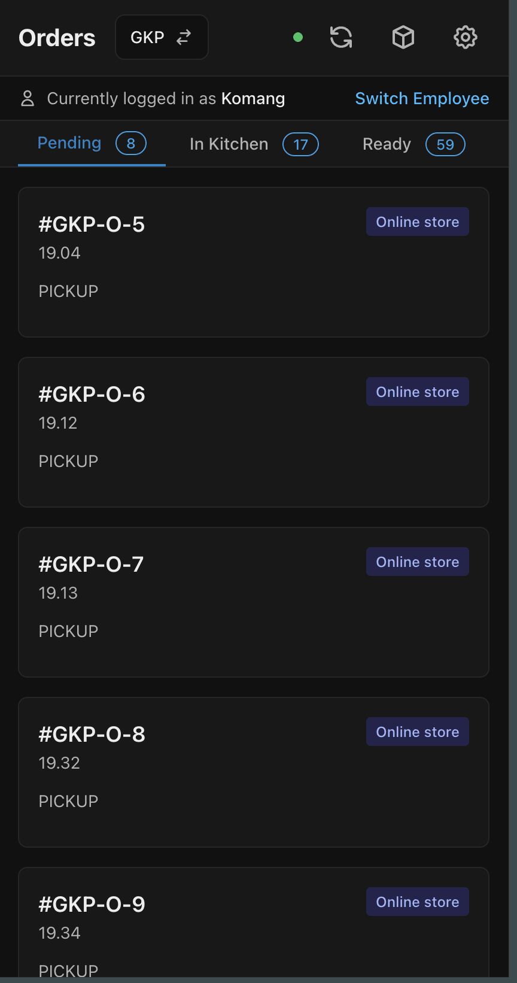Click the sync/refresh orders icon
The image size is (517, 983).
tap(340, 37)
